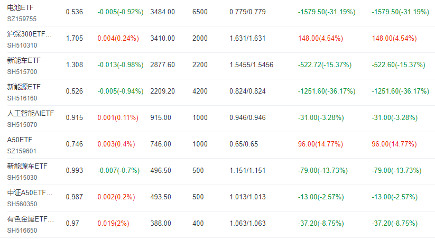Click the 0.824/0.824 cost price
The width and height of the screenshot is (435, 239).
[247, 91]
